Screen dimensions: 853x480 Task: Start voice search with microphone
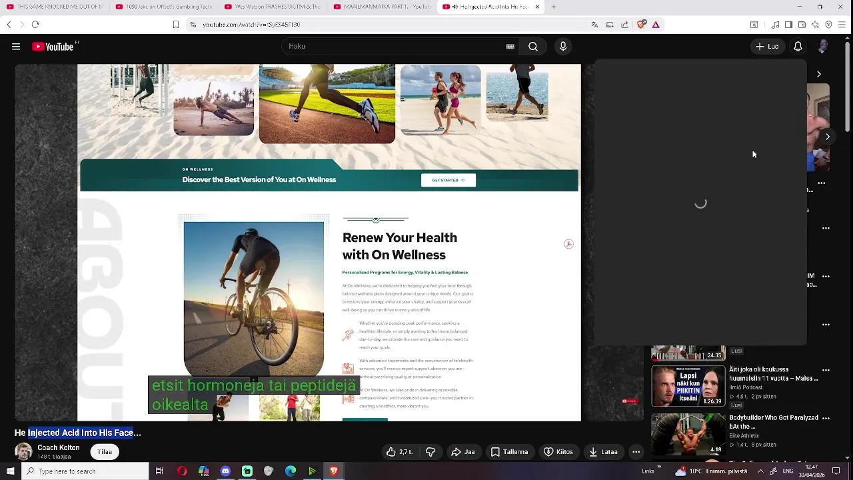(563, 47)
